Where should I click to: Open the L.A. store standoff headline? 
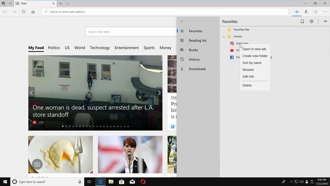[x=93, y=111]
